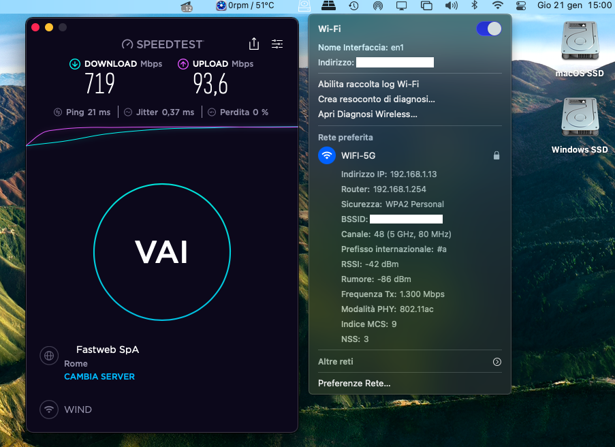Choose Crea resoconto di diagnosi…
Screen dimensions: 615x447
click(376, 99)
